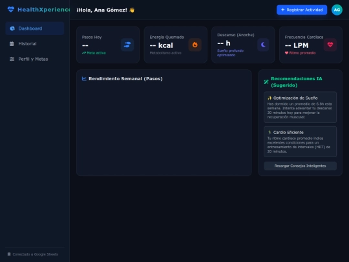Click the trend arrow next to Meta activa

point(84,53)
